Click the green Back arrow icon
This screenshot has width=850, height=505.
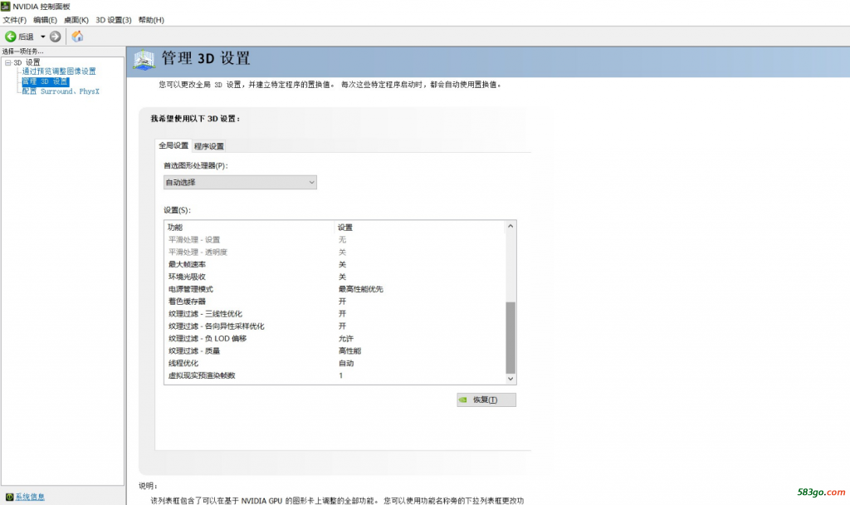(x=10, y=37)
